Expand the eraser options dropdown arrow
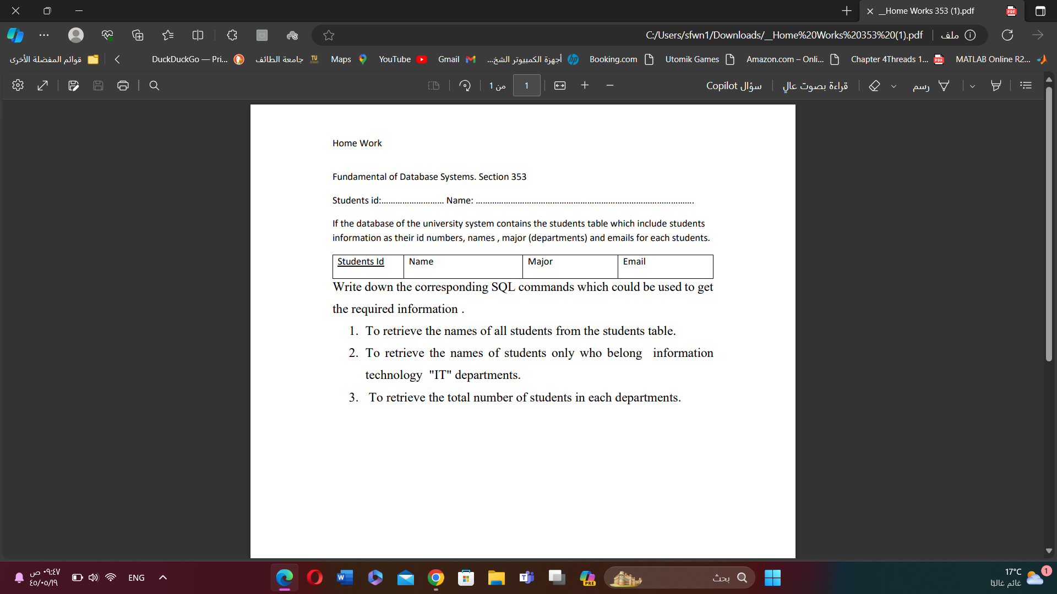 [x=893, y=86]
